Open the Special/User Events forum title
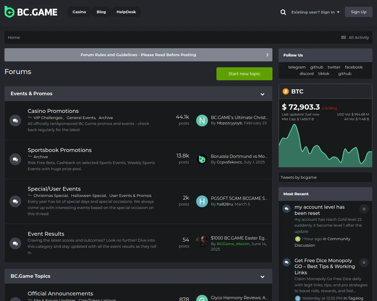This screenshot has width=377, height=301. tap(54, 189)
